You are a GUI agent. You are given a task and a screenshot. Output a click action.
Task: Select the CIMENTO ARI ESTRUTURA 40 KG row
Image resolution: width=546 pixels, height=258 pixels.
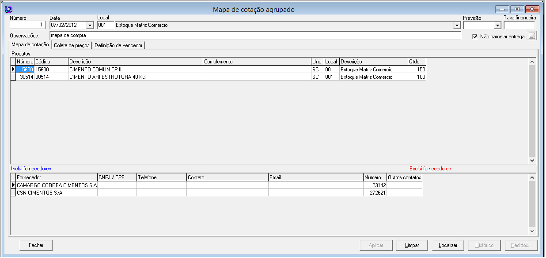(x=107, y=77)
